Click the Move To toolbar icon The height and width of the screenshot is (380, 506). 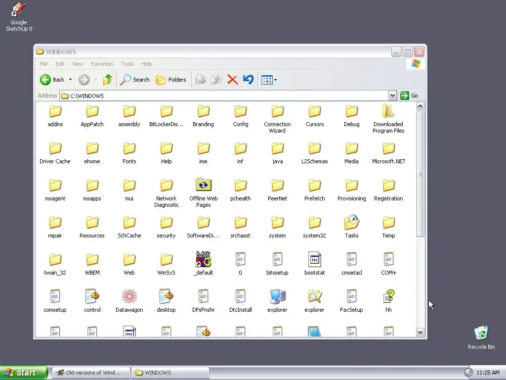click(201, 80)
